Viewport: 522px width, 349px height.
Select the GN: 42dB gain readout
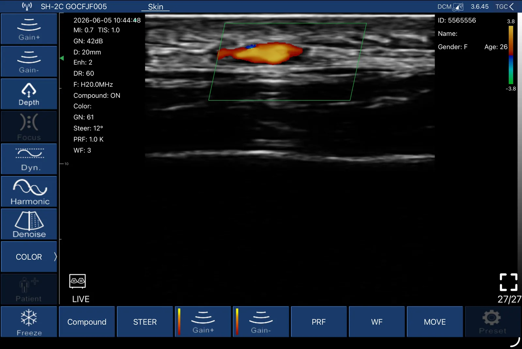pos(88,41)
